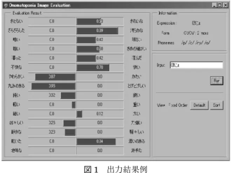The height and width of the screenshot is (173, 231).
Task: Close the Onomatopoeia Image Evaluation window
Action: click(225, 5)
